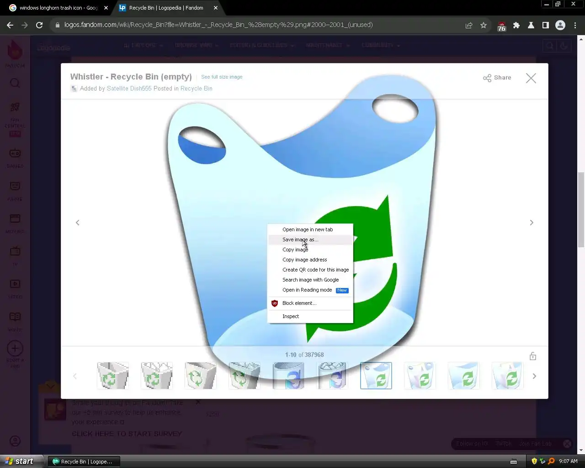Viewport: 585px width, 468px height.
Task: Open the uBlock Origin extension icon
Action: pyautogui.click(x=502, y=26)
